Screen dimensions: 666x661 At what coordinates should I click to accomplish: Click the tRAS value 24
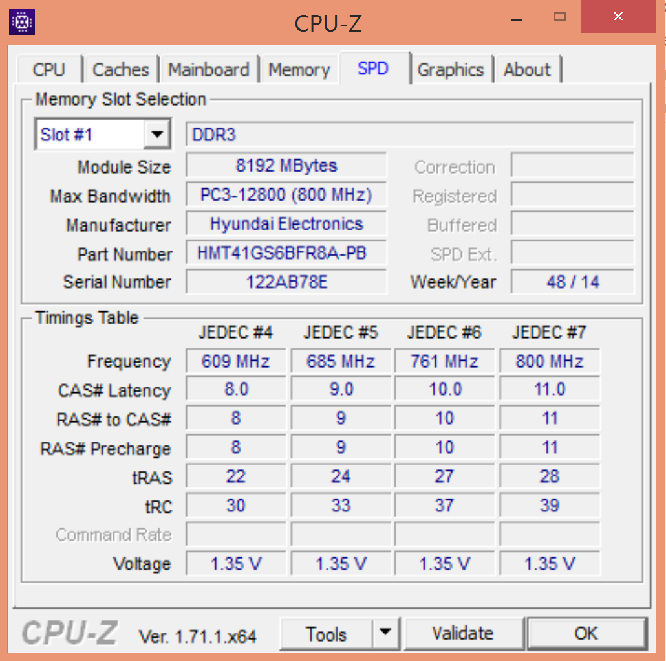341,476
